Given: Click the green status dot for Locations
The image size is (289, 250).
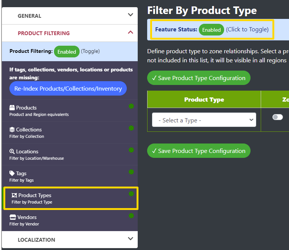Looking at the screenshot, I should 131,150.
